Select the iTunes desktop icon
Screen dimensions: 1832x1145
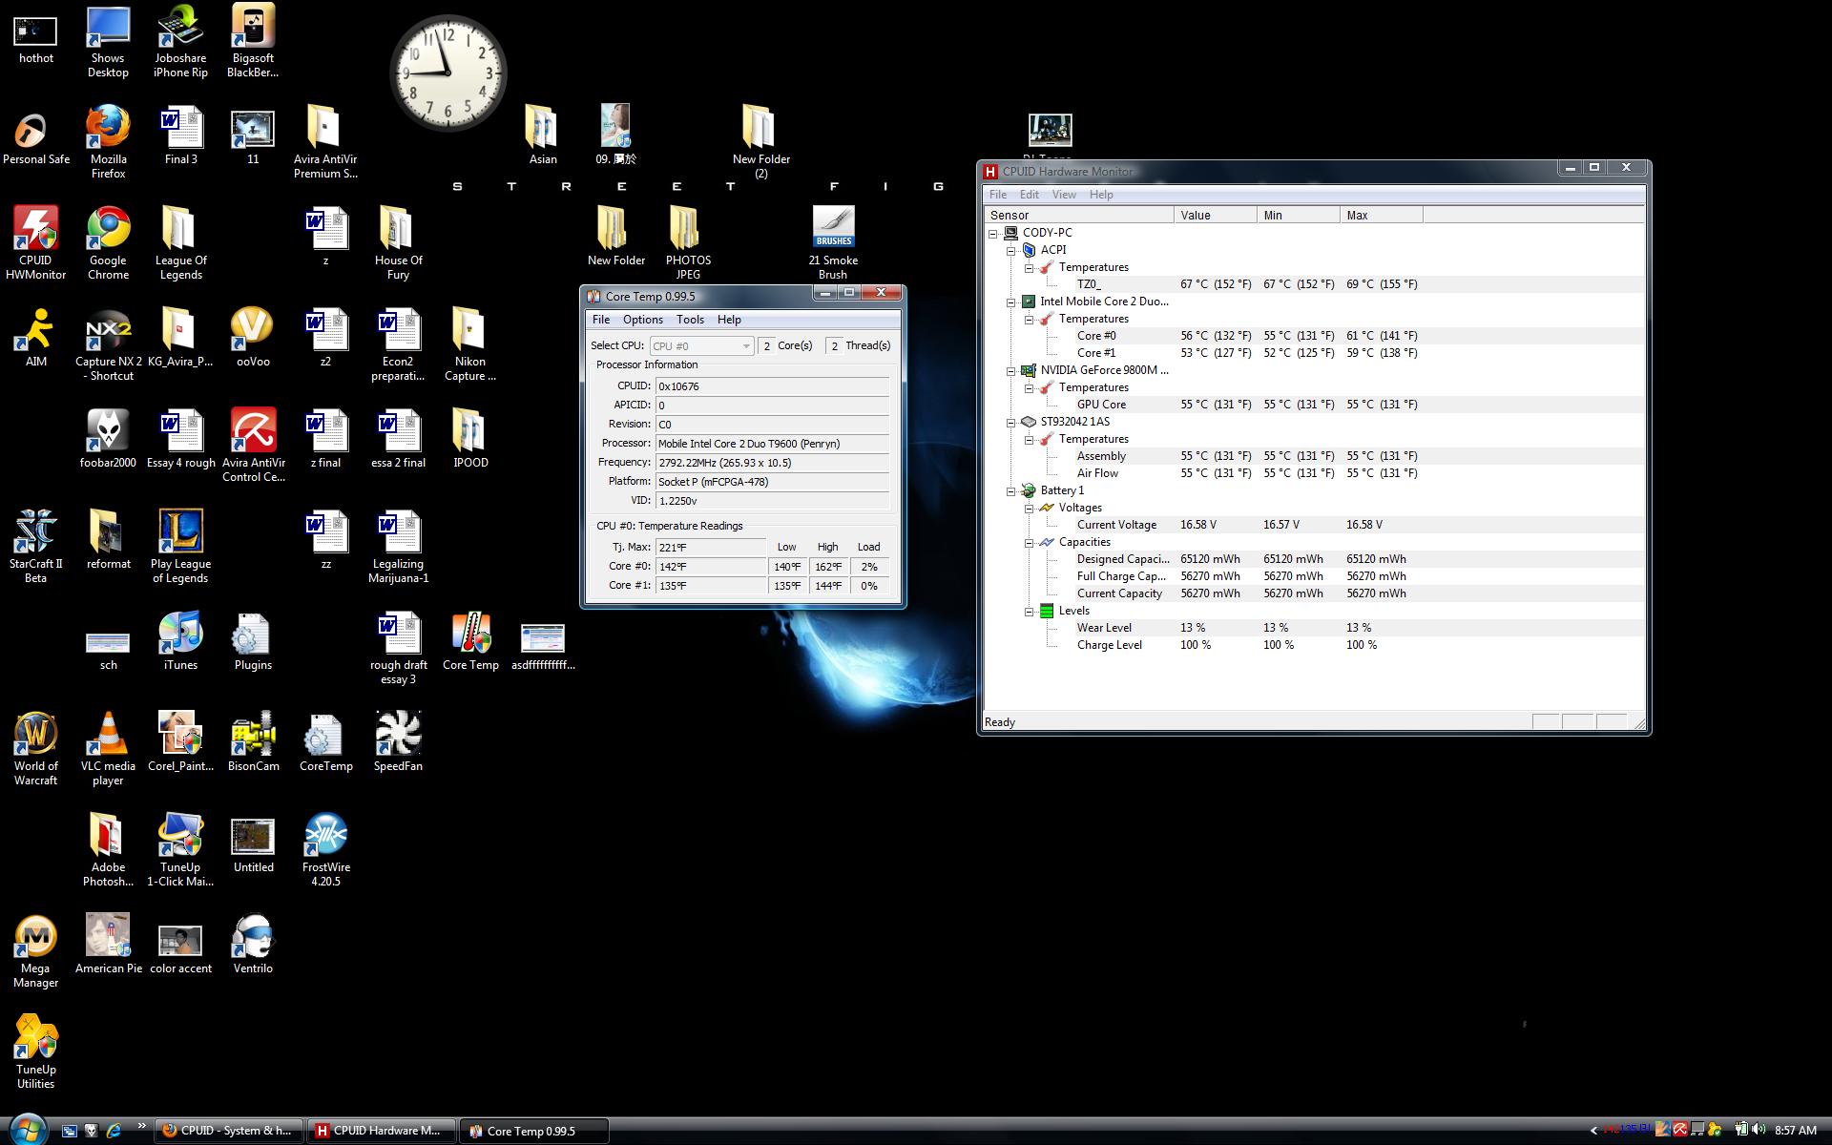180,640
